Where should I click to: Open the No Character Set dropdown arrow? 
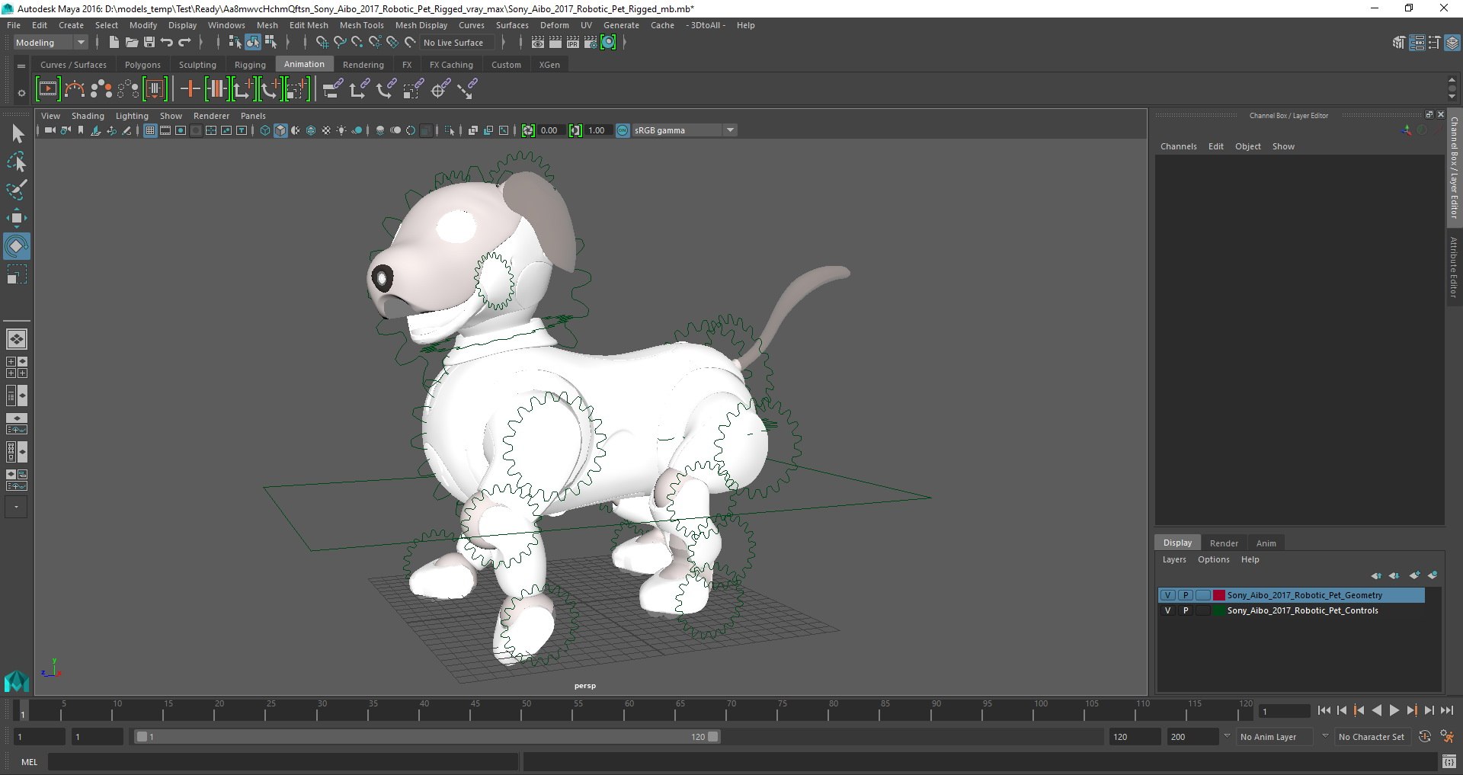tap(1324, 736)
